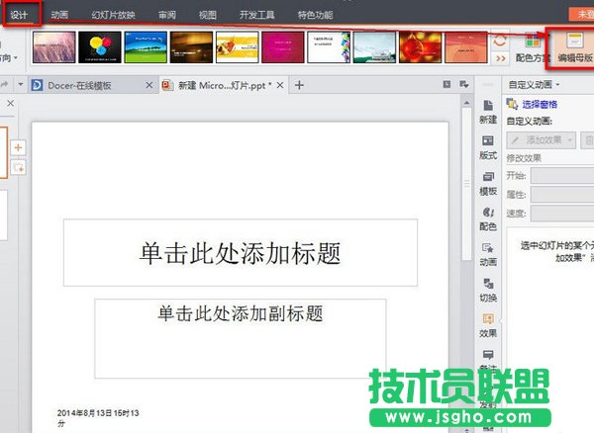The height and width of the screenshot is (433, 594).
Task: Select the teal landscape design template
Action: (374, 47)
